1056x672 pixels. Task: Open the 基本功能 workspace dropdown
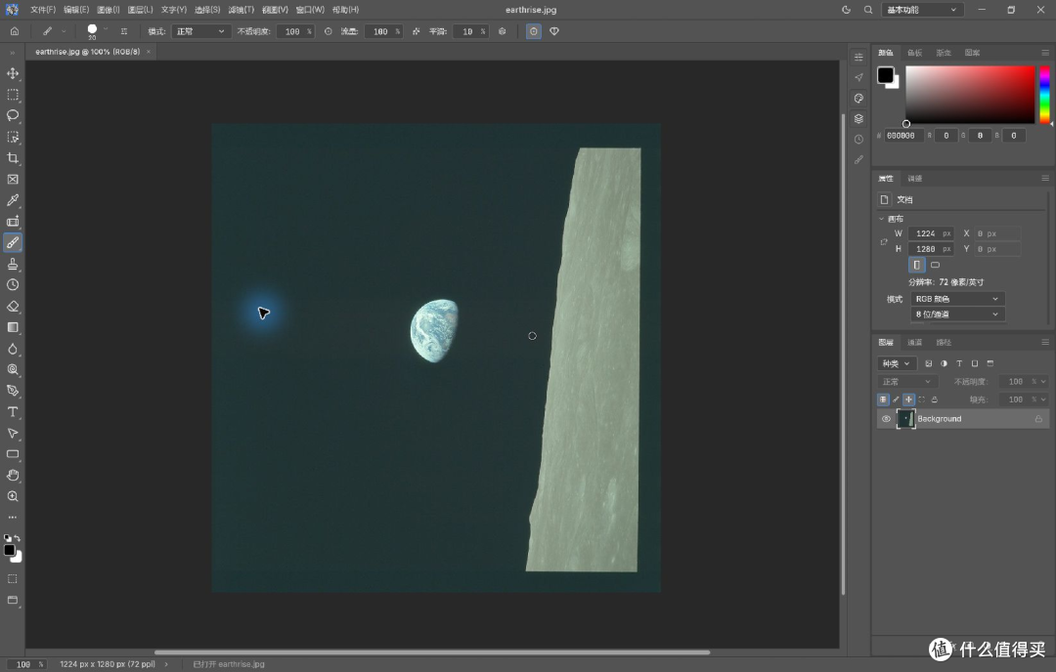[922, 10]
